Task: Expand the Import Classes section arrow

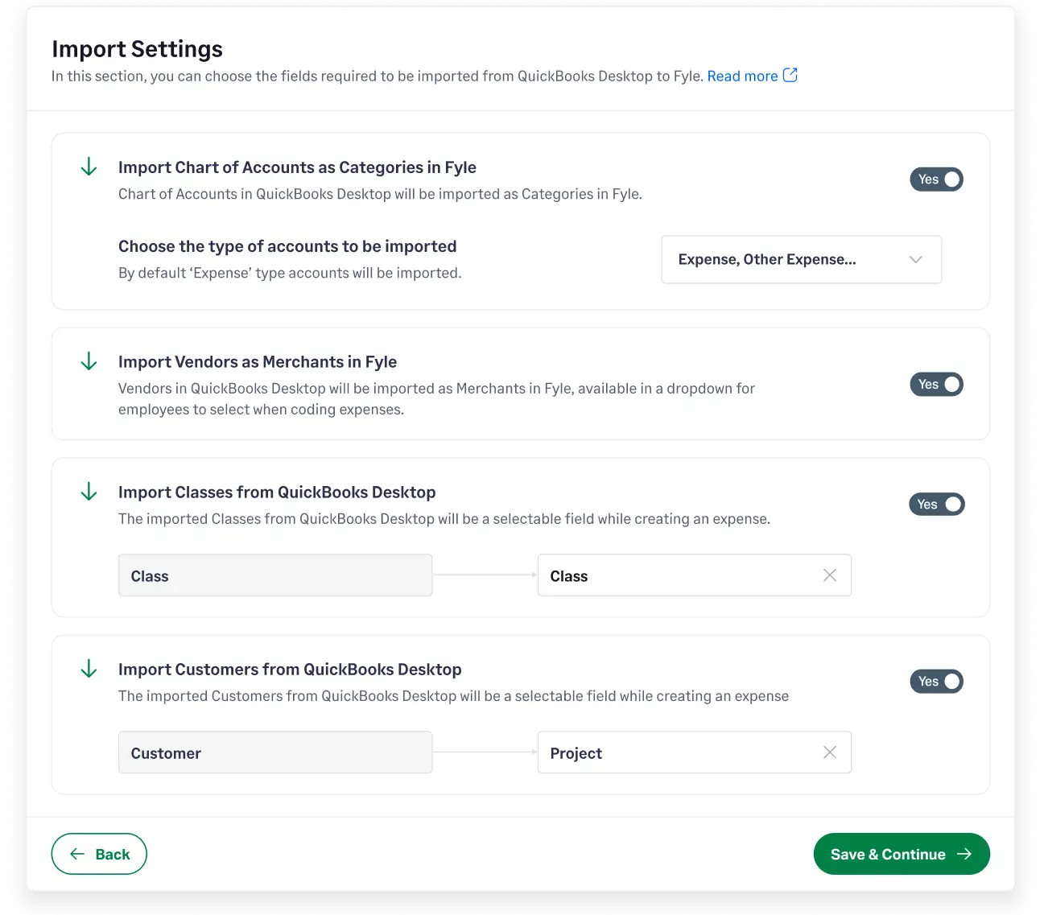Action: pos(89,492)
